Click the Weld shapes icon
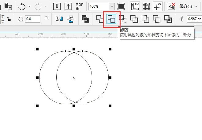 [100, 19]
